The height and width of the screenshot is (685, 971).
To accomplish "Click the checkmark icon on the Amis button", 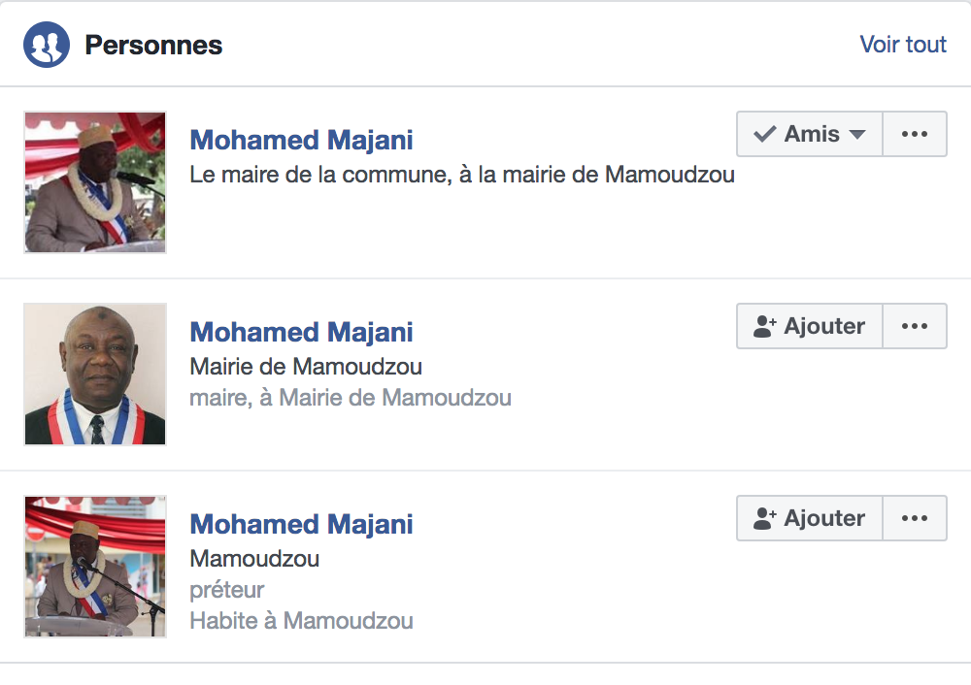I will tap(763, 134).
